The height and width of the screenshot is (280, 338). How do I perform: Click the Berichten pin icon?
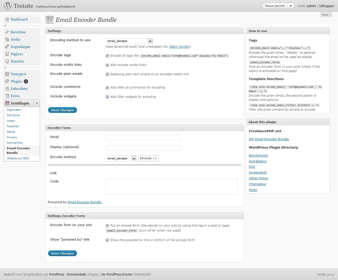tap(7, 32)
